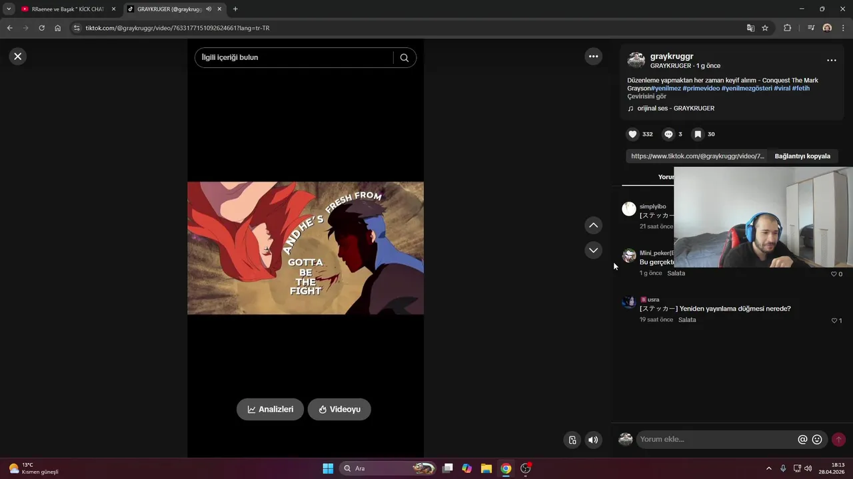Image resolution: width=853 pixels, height=479 pixels.
Task: Like Mini_peker's comment heart
Action: (x=833, y=274)
